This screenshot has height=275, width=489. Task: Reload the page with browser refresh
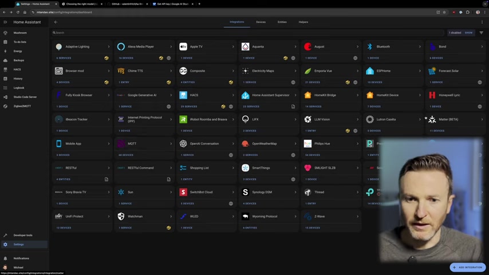[x=18, y=12]
